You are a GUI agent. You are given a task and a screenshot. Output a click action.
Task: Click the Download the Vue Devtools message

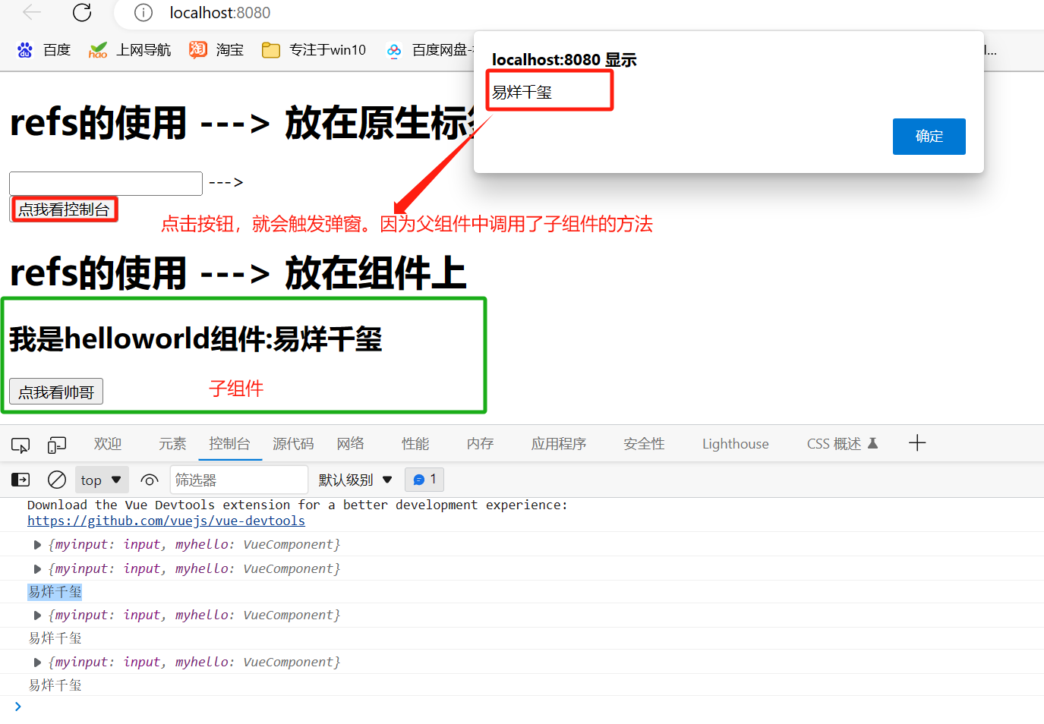click(298, 505)
